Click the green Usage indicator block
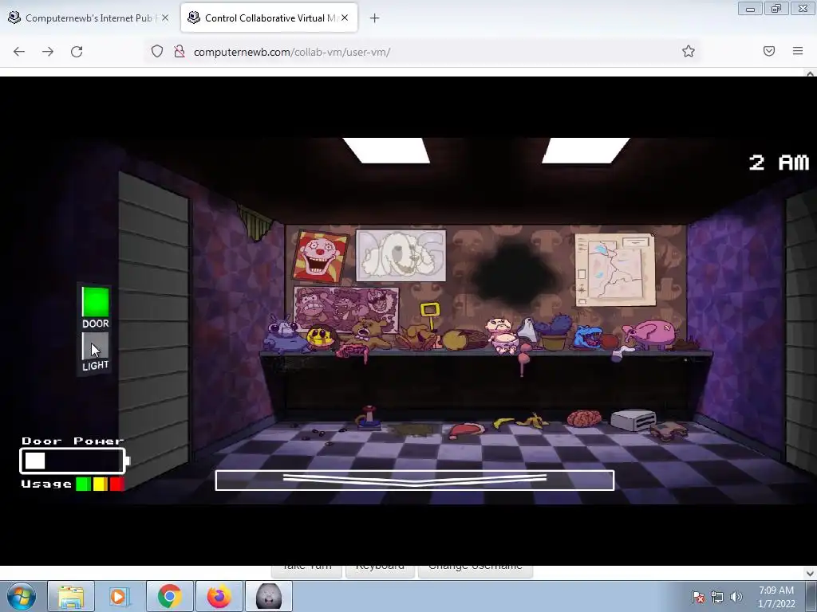 point(83,484)
